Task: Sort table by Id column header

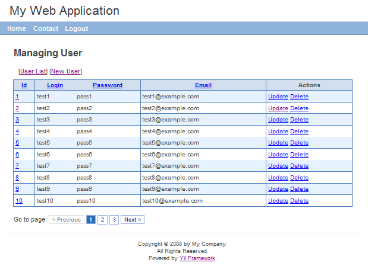Action: 24,85
